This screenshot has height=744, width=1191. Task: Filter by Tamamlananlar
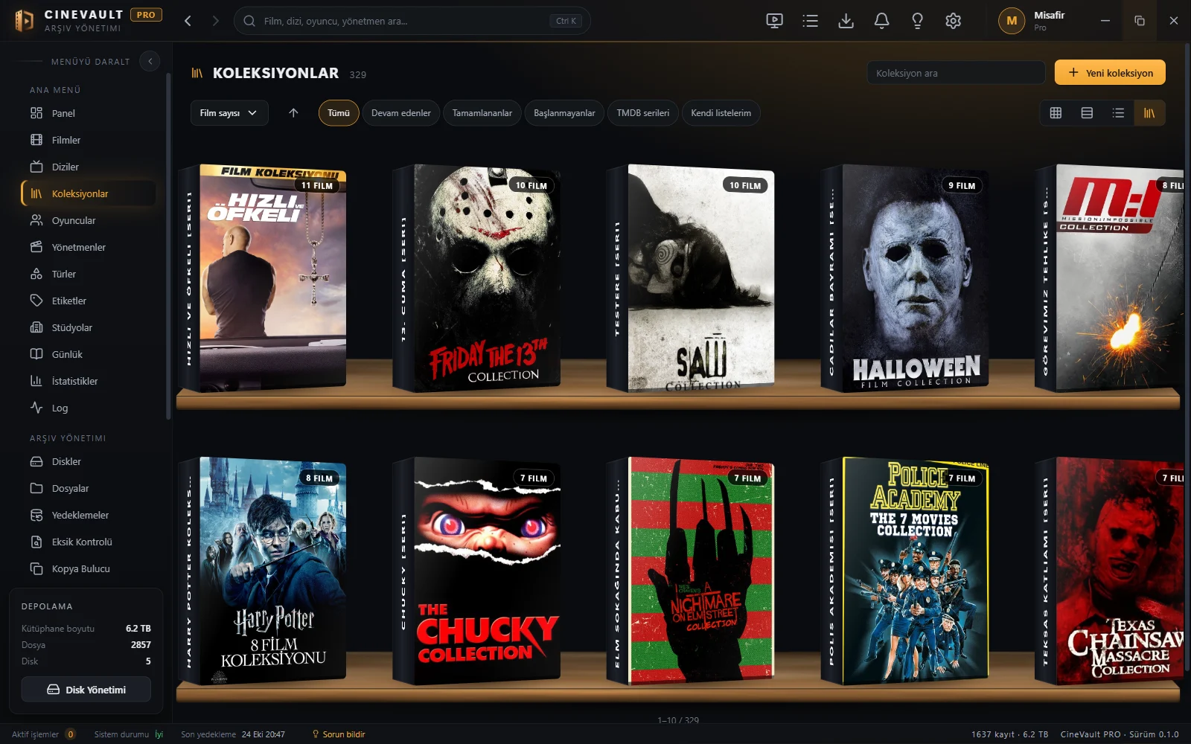[x=482, y=113]
